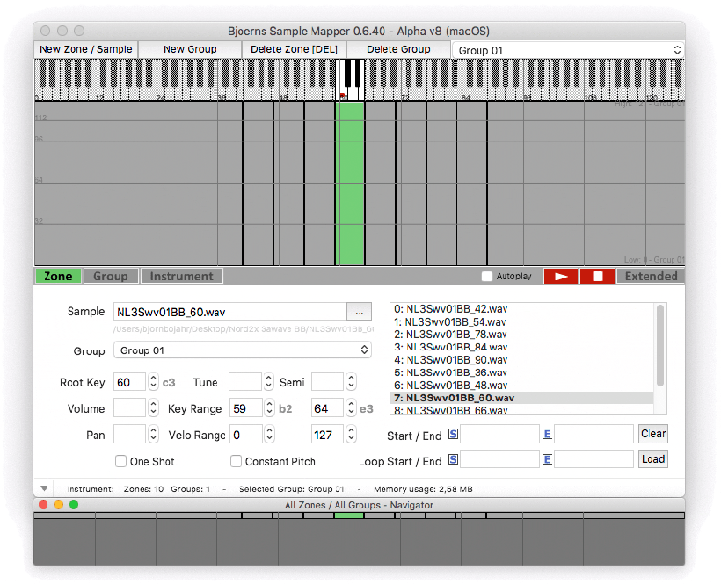The height and width of the screenshot is (584, 721).
Task: Enable the One Shot checkbox
Action: pyautogui.click(x=121, y=461)
